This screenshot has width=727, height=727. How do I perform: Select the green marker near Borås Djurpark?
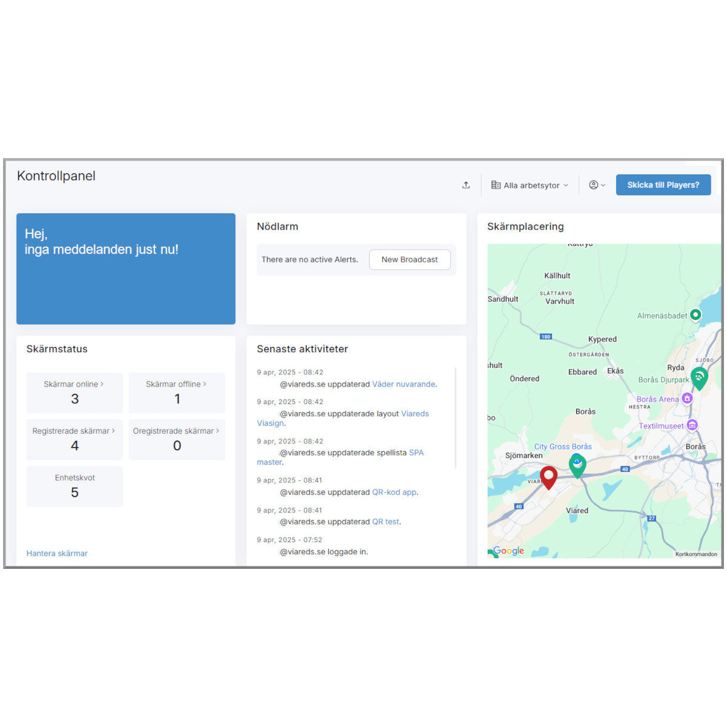pyautogui.click(x=699, y=377)
